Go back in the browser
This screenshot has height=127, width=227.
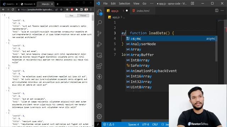pyautogui.click(x=3, y=10)
